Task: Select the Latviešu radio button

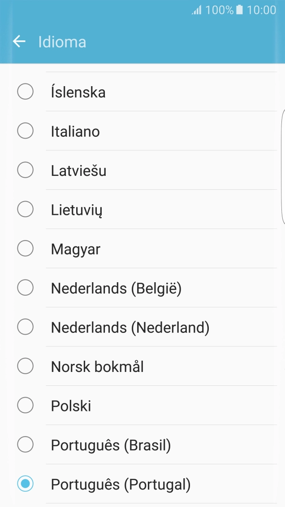Action: click(25, 170)
